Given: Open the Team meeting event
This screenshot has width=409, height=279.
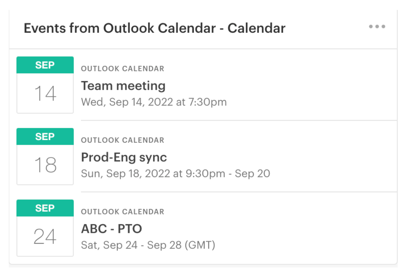Looking at the screenshot, I should coord(123,86).
